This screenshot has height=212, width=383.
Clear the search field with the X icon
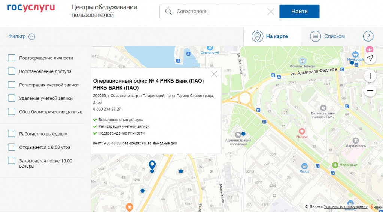point(271,12)
